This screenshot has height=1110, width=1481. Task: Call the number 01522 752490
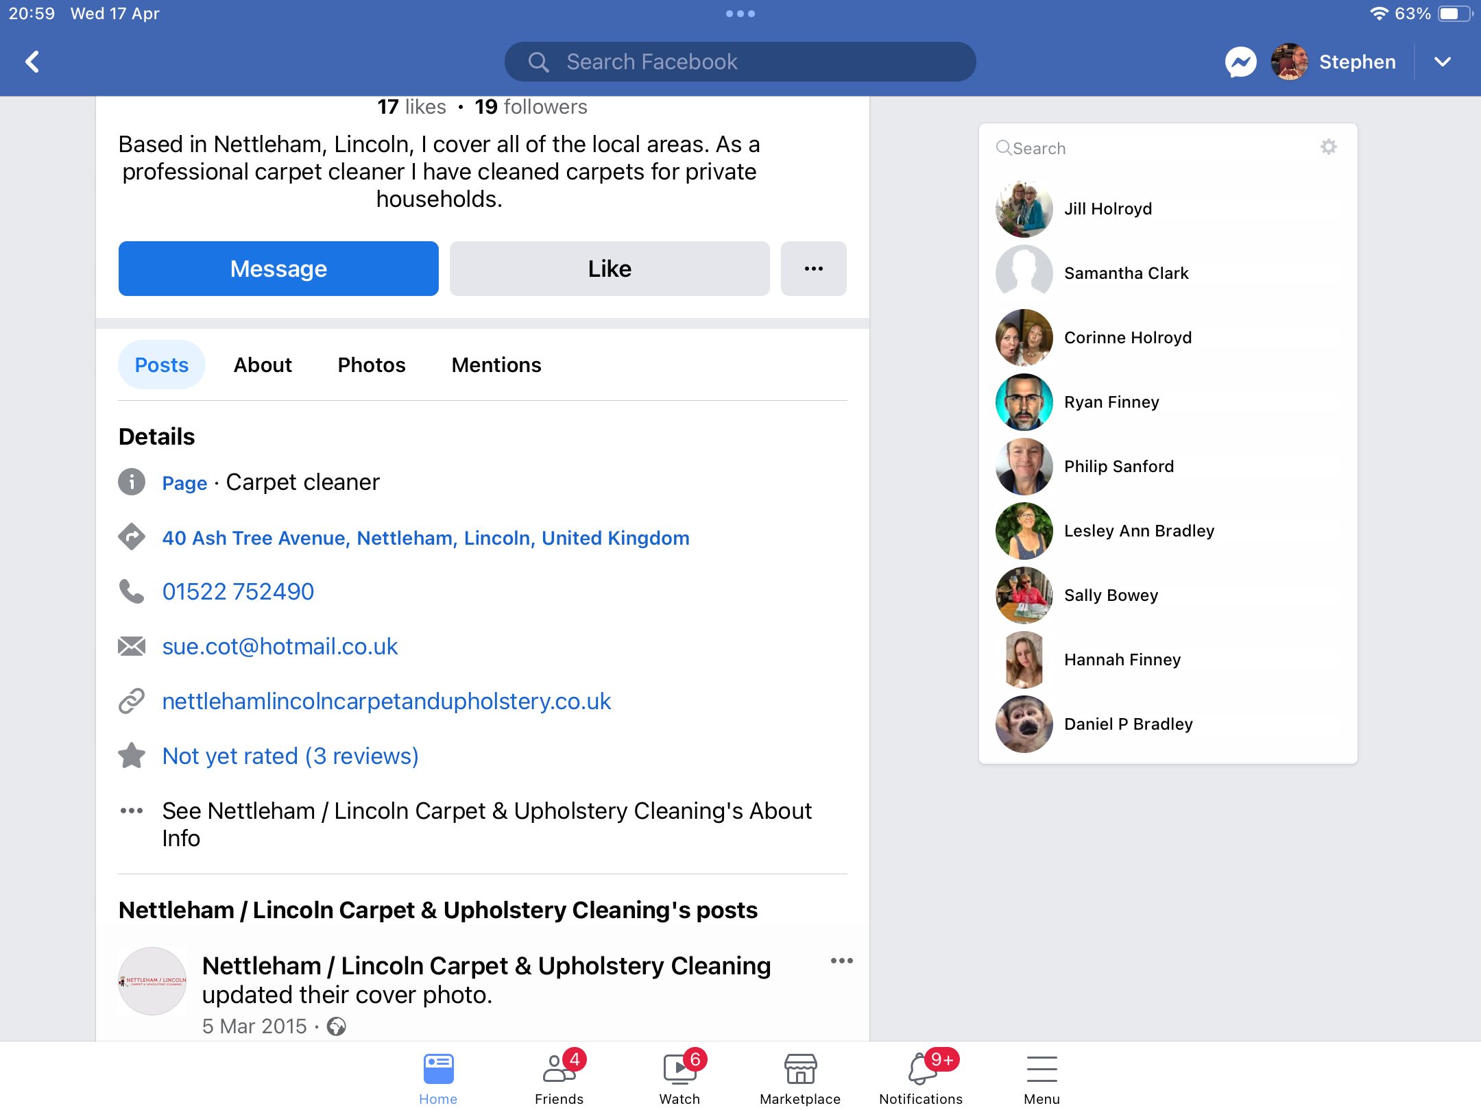pos(238,591)
